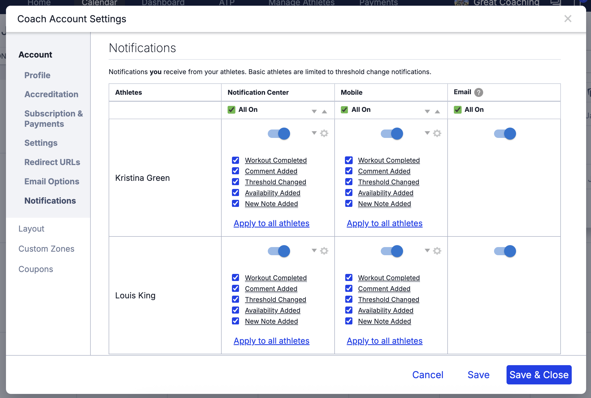The width and height of the screenshot is (591, 398).
Task: Click up arrow in Notification Center All On row
Action: [x=324, y=112]
